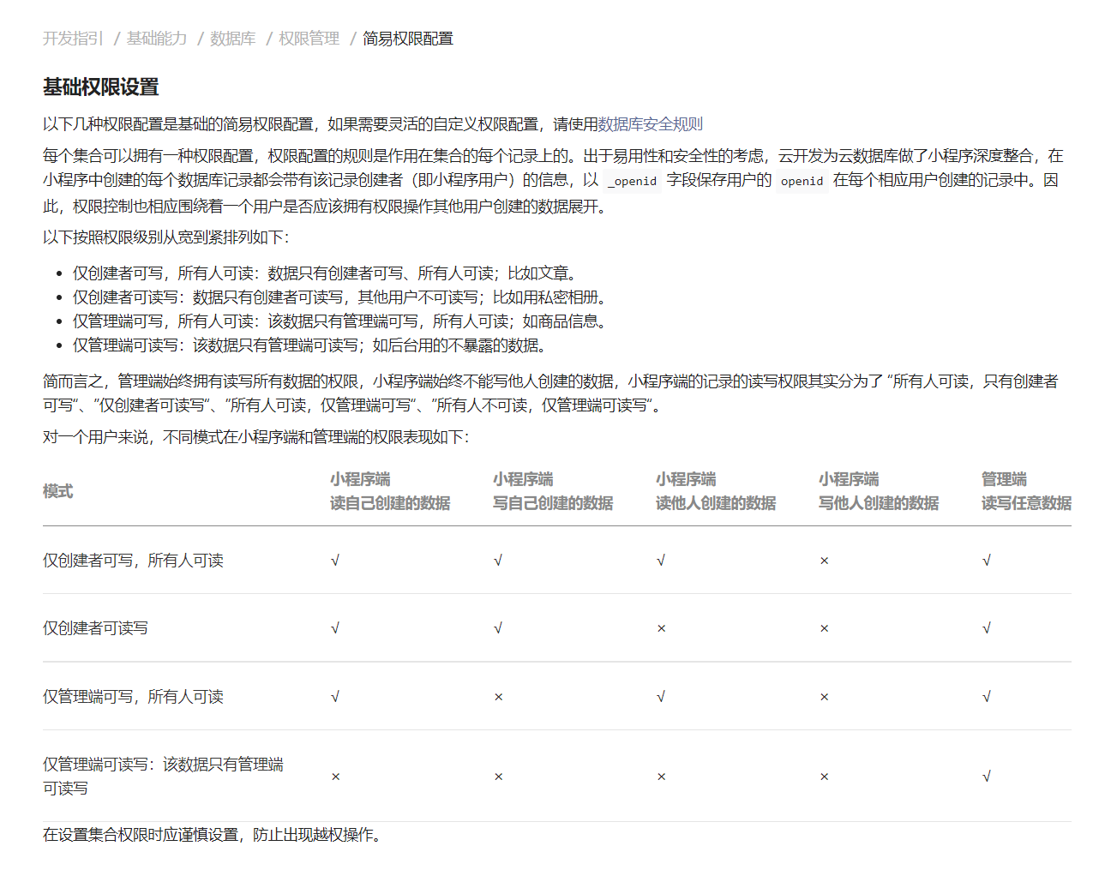This screenshot has width=1117, height=882.
Task: Select table row label 仅创建者可写，所有人可读
Action: tap(133, 561)
